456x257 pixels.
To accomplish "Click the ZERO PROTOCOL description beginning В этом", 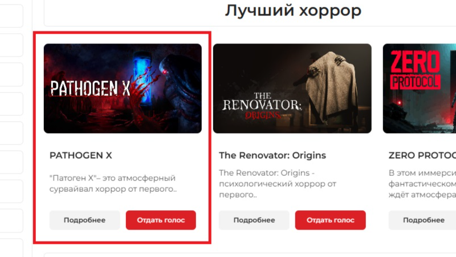I will coord(422,183).
